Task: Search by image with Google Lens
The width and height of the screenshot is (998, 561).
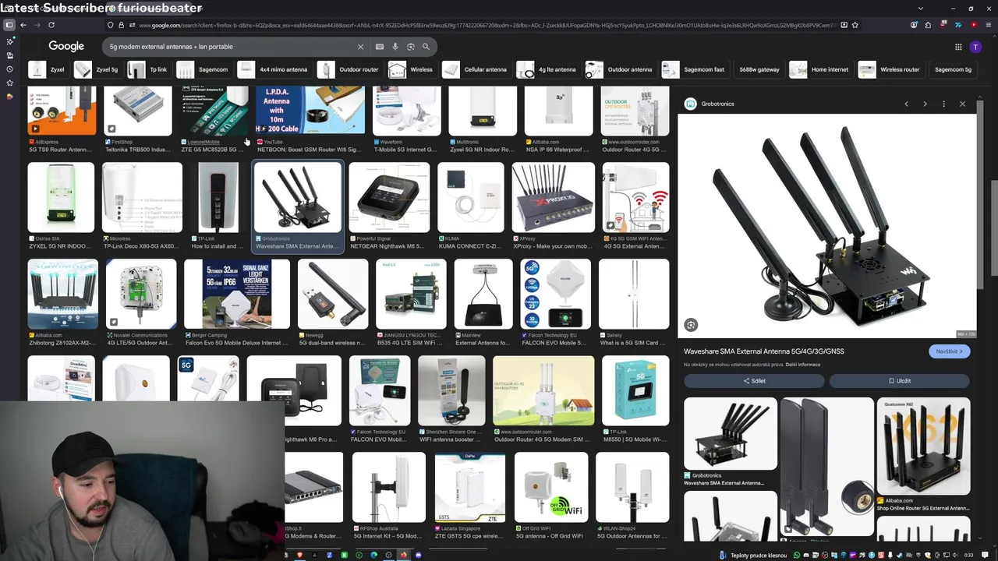Action: pos(411,47)
